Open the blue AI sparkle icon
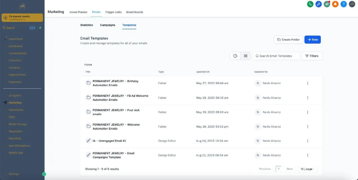This screenshot has height=180, width=358. 319,4
